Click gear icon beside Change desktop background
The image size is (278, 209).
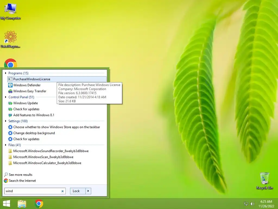pos(10,133)
